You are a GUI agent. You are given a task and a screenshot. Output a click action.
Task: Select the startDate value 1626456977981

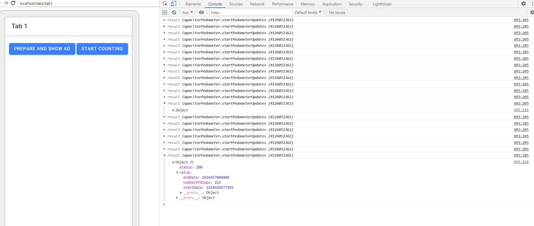[220, 188]
